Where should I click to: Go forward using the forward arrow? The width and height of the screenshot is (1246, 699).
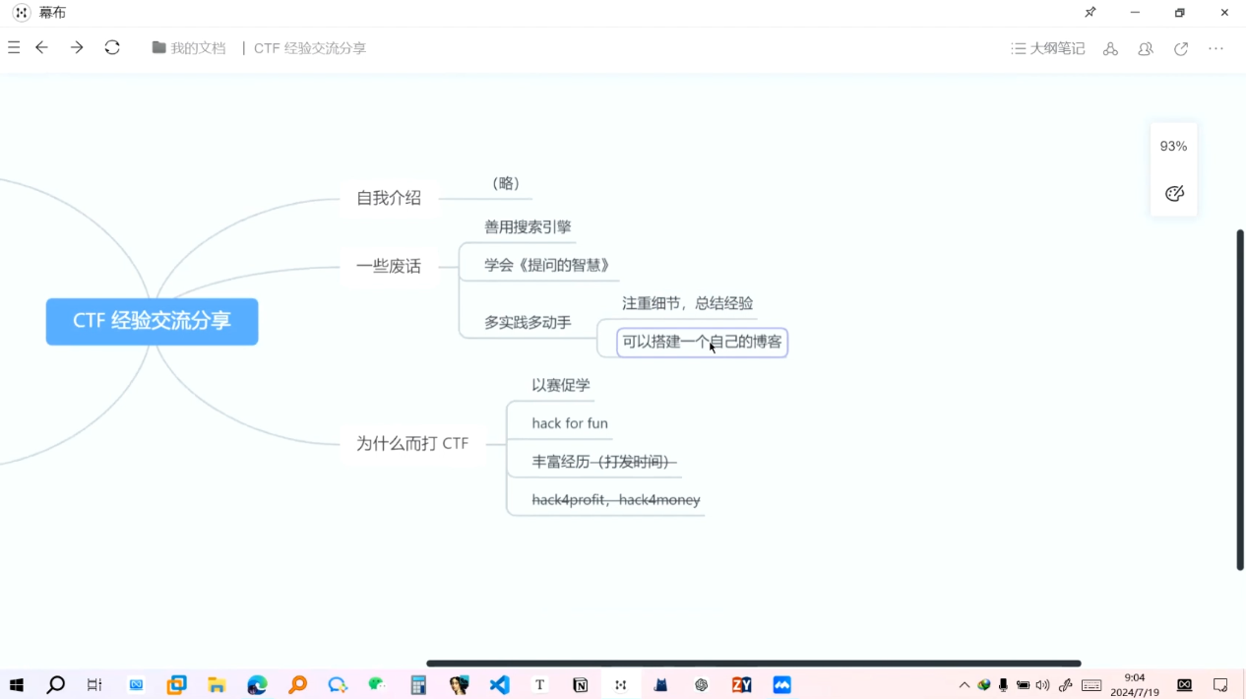[77, 47]
